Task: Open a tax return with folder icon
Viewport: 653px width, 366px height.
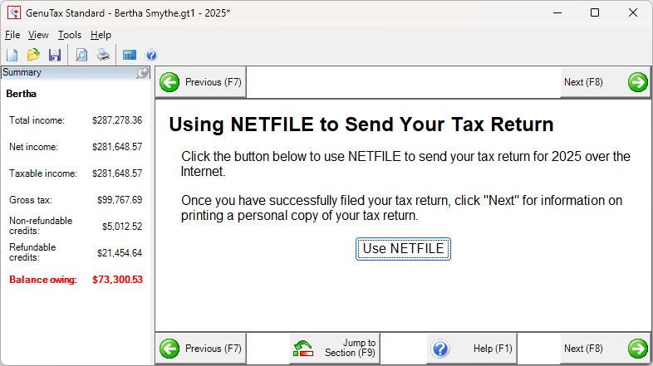Action: [x=33, y=55]
